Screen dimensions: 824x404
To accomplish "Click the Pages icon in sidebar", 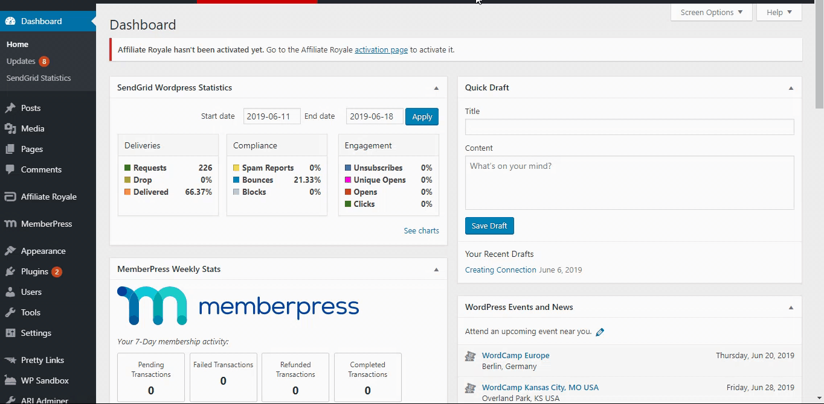I will pyautogui.click(x=10, y=149).
